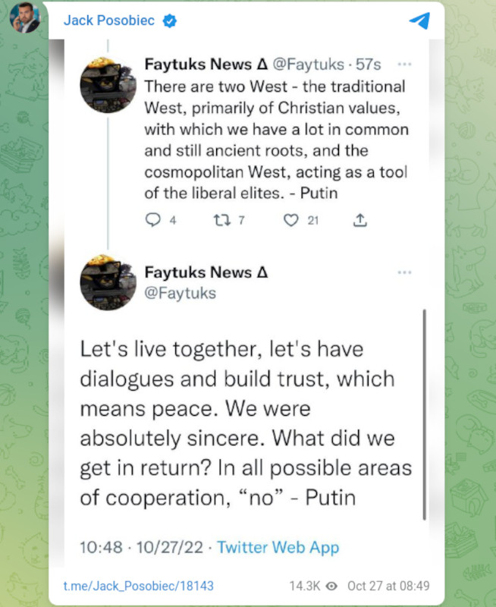Like the first tweet with heart icon

pos(289,221)
